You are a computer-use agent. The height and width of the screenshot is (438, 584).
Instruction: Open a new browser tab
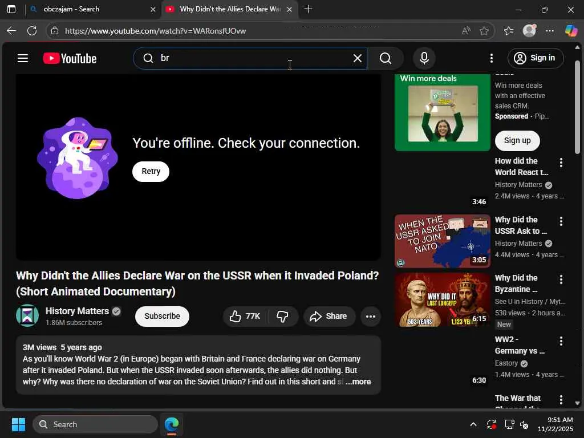(308, 9)
